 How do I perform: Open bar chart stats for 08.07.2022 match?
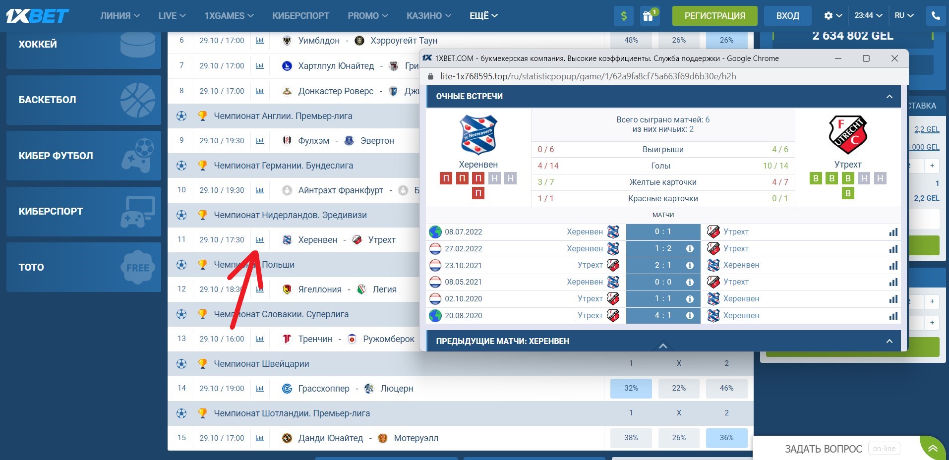click(893, 232)
